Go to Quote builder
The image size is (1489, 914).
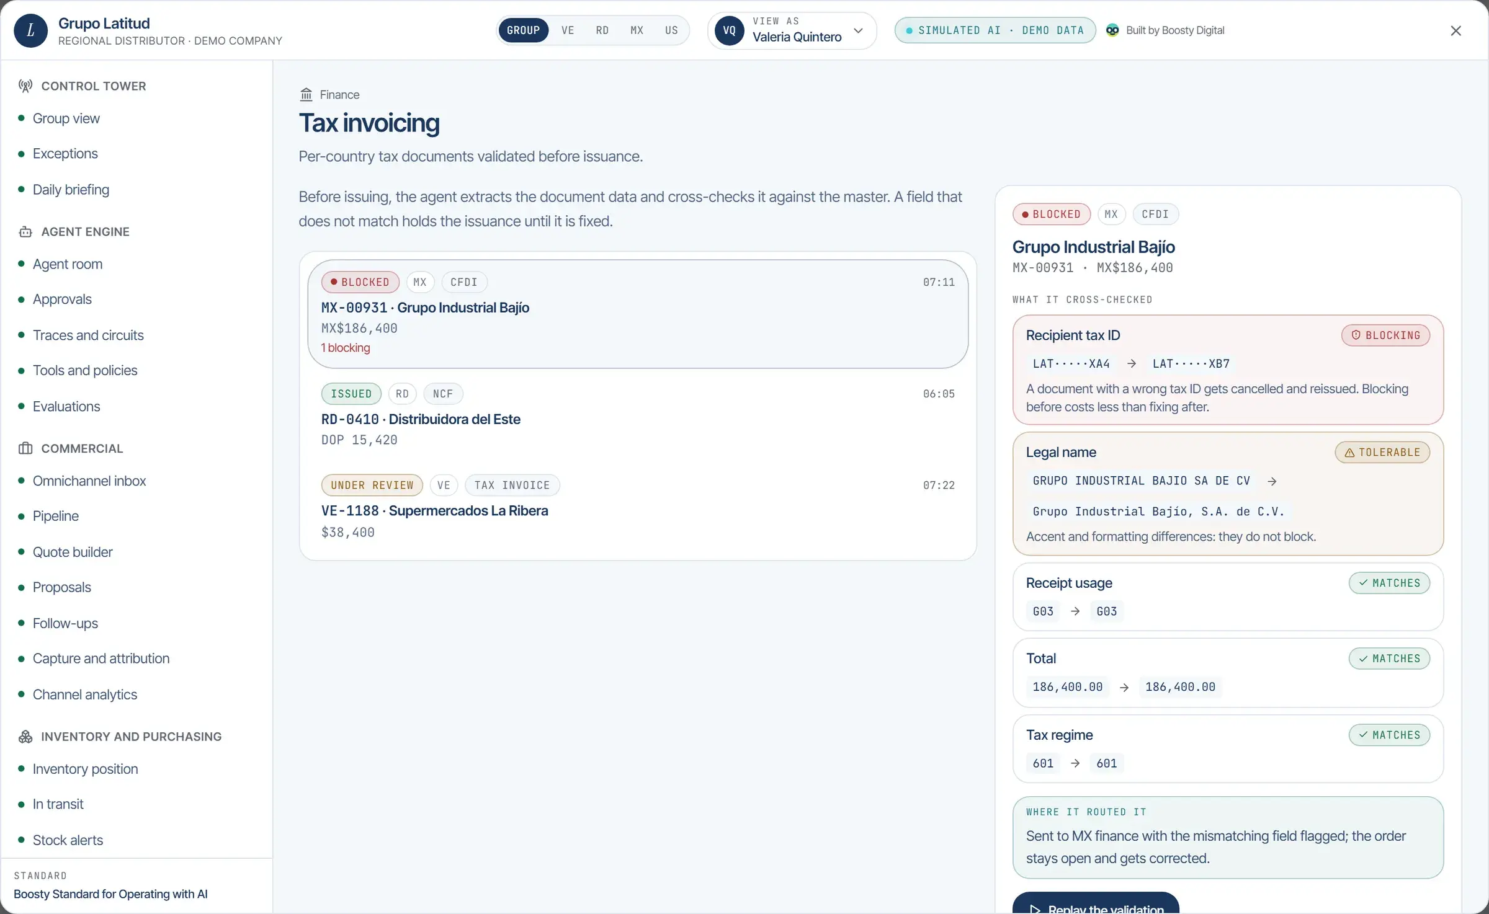[73, 552]
